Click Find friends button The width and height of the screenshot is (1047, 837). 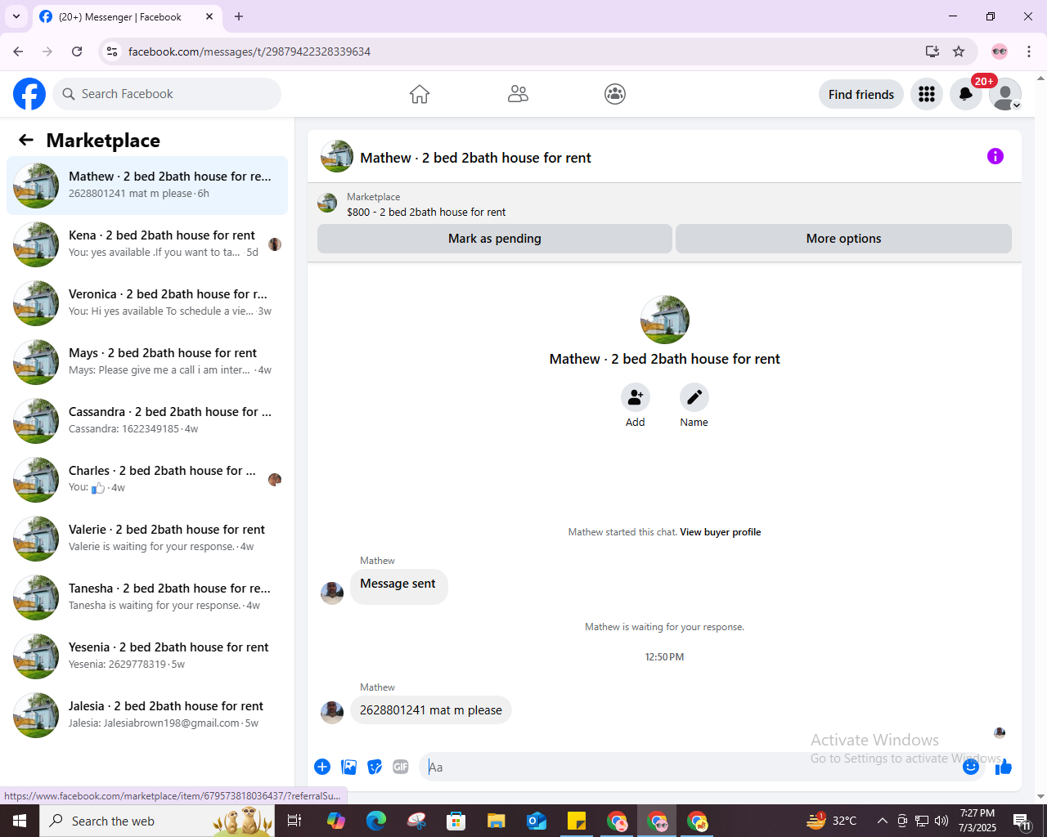tap(861, 94)
